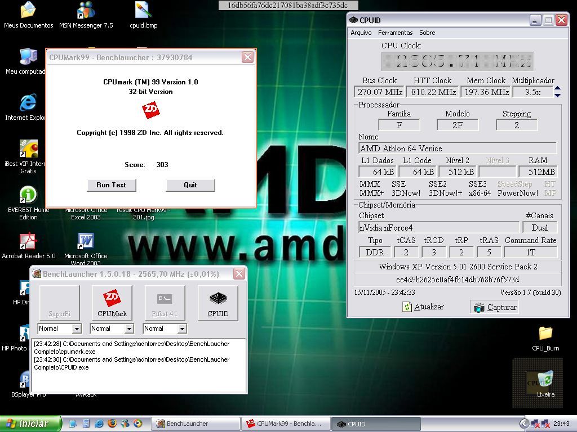Open SuperPi priority Normal dropdown

click(77, 328)
